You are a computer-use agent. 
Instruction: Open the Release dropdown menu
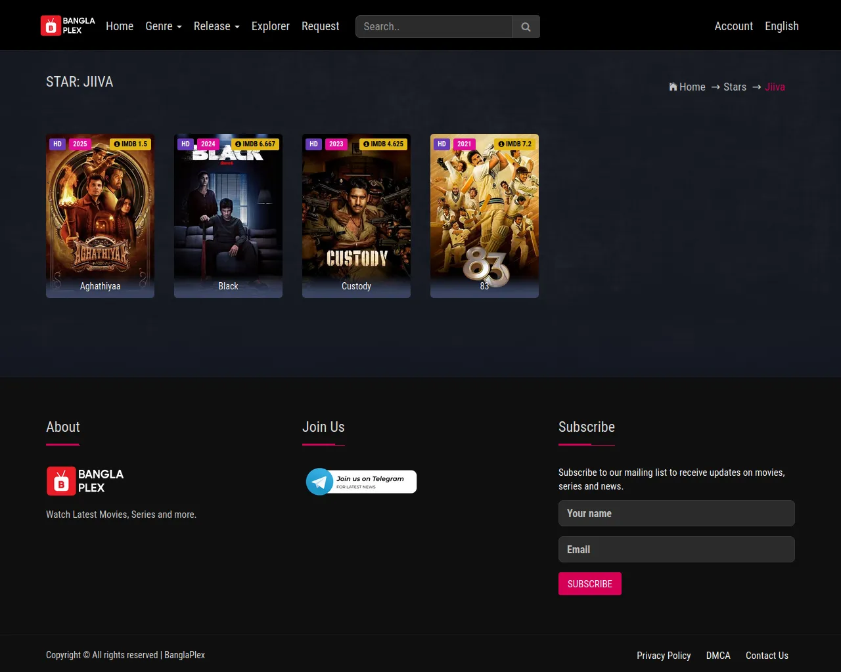(216, 26)
